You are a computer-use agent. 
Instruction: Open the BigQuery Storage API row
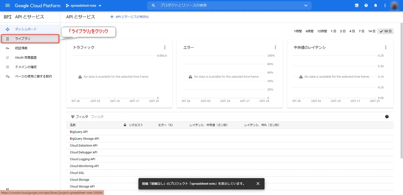coord(230,139)
